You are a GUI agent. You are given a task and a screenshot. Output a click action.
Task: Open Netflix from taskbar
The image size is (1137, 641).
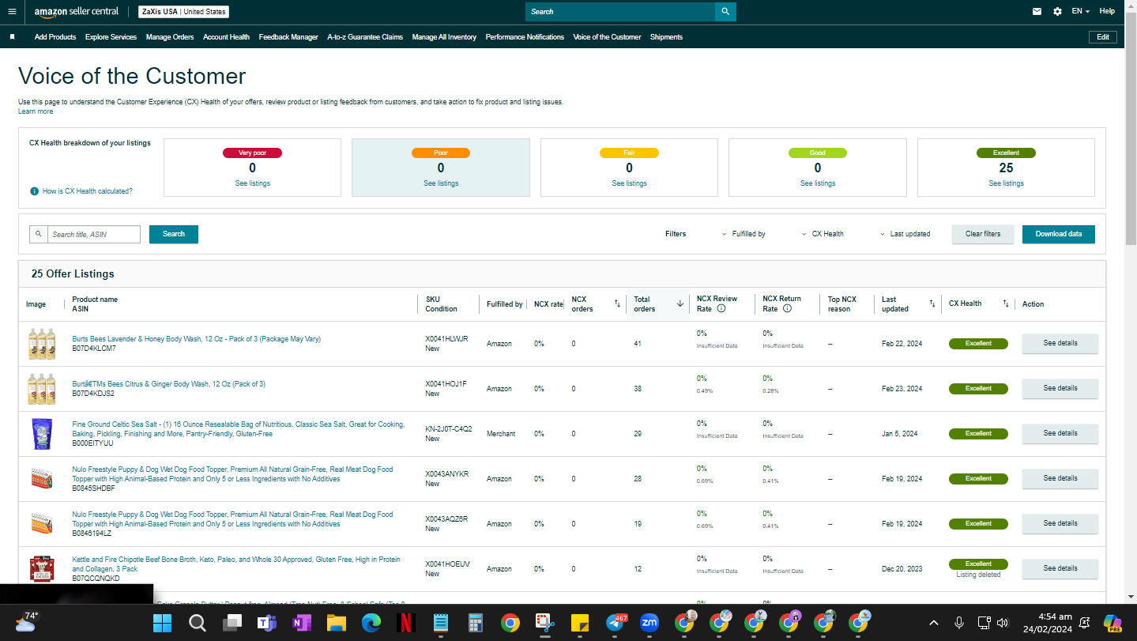[405, 623]
